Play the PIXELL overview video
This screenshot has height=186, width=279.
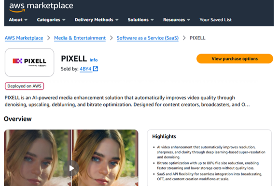point(71,168)
